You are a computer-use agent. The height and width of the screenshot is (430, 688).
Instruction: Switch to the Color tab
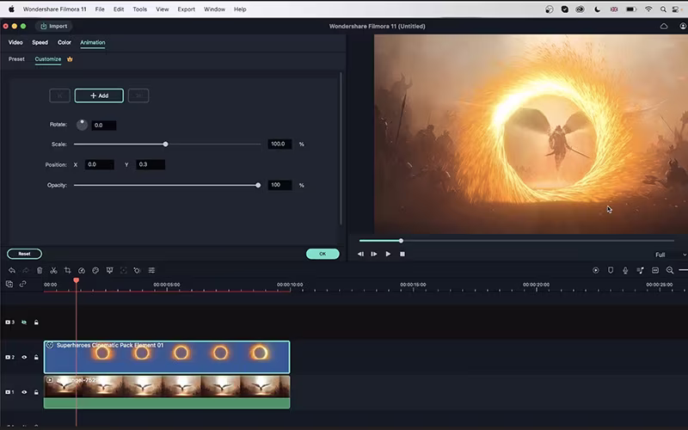(x=64, y=42)
